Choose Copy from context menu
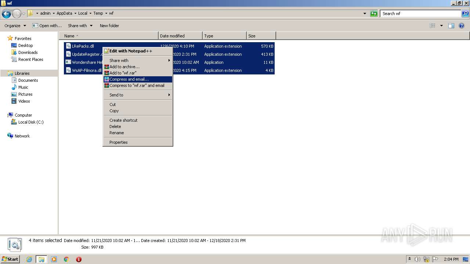470x264 pixels. [138, 111]
